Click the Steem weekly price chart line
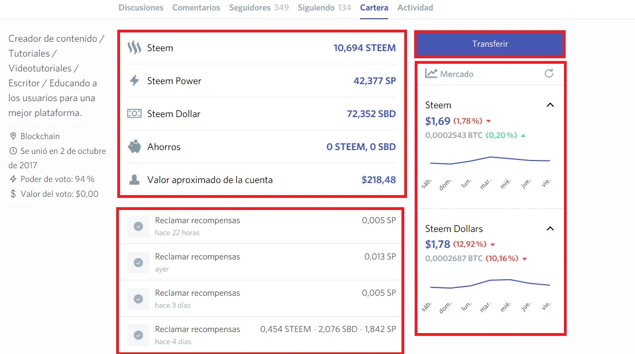This screenshot has height=354, width=635. (490, 161)
